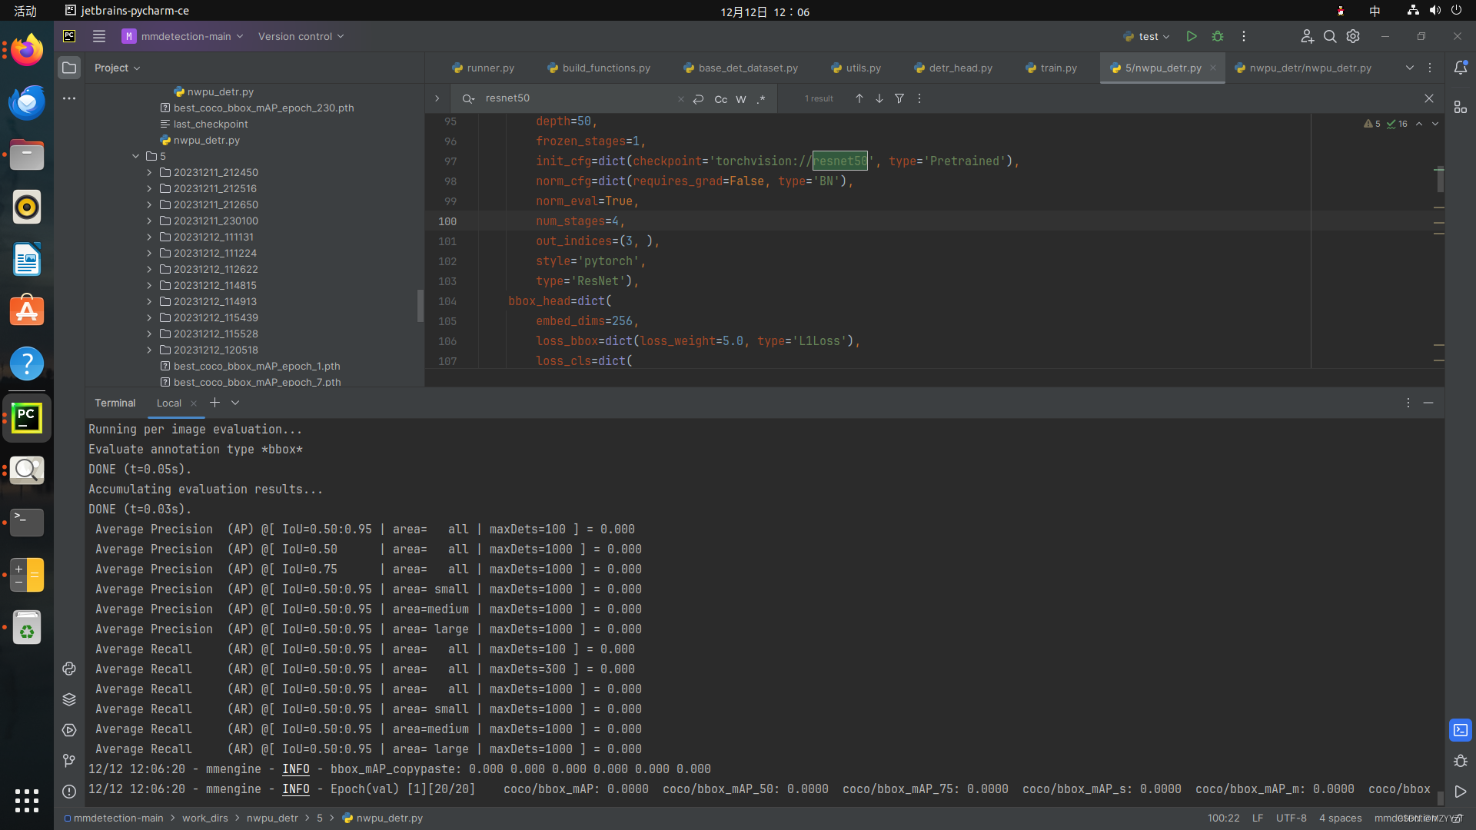This screenshot has width=1476, height=830.
Task: Open Git version control tool window
Action: 69,761
